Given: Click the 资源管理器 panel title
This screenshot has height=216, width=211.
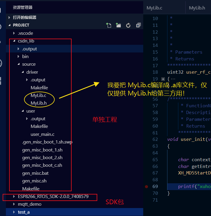Looking at the screenshot, I should [x=23, y=7].
